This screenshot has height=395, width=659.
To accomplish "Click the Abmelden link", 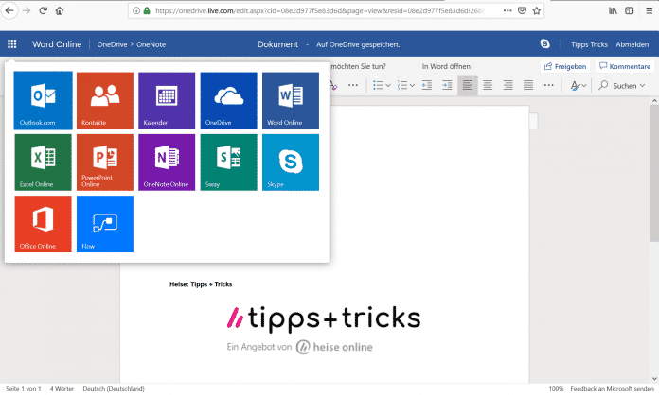I will click(632, 44).
